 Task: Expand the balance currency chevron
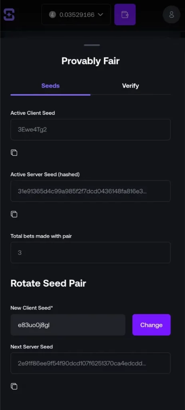tap(100, 15)
